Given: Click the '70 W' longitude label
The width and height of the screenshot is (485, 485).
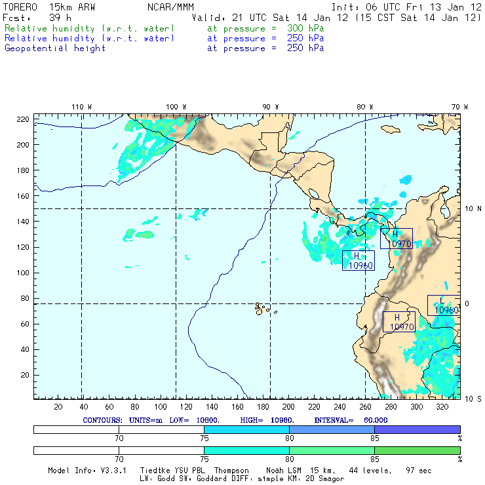Looking at the screenshot, I should click(x=459, y=107).
